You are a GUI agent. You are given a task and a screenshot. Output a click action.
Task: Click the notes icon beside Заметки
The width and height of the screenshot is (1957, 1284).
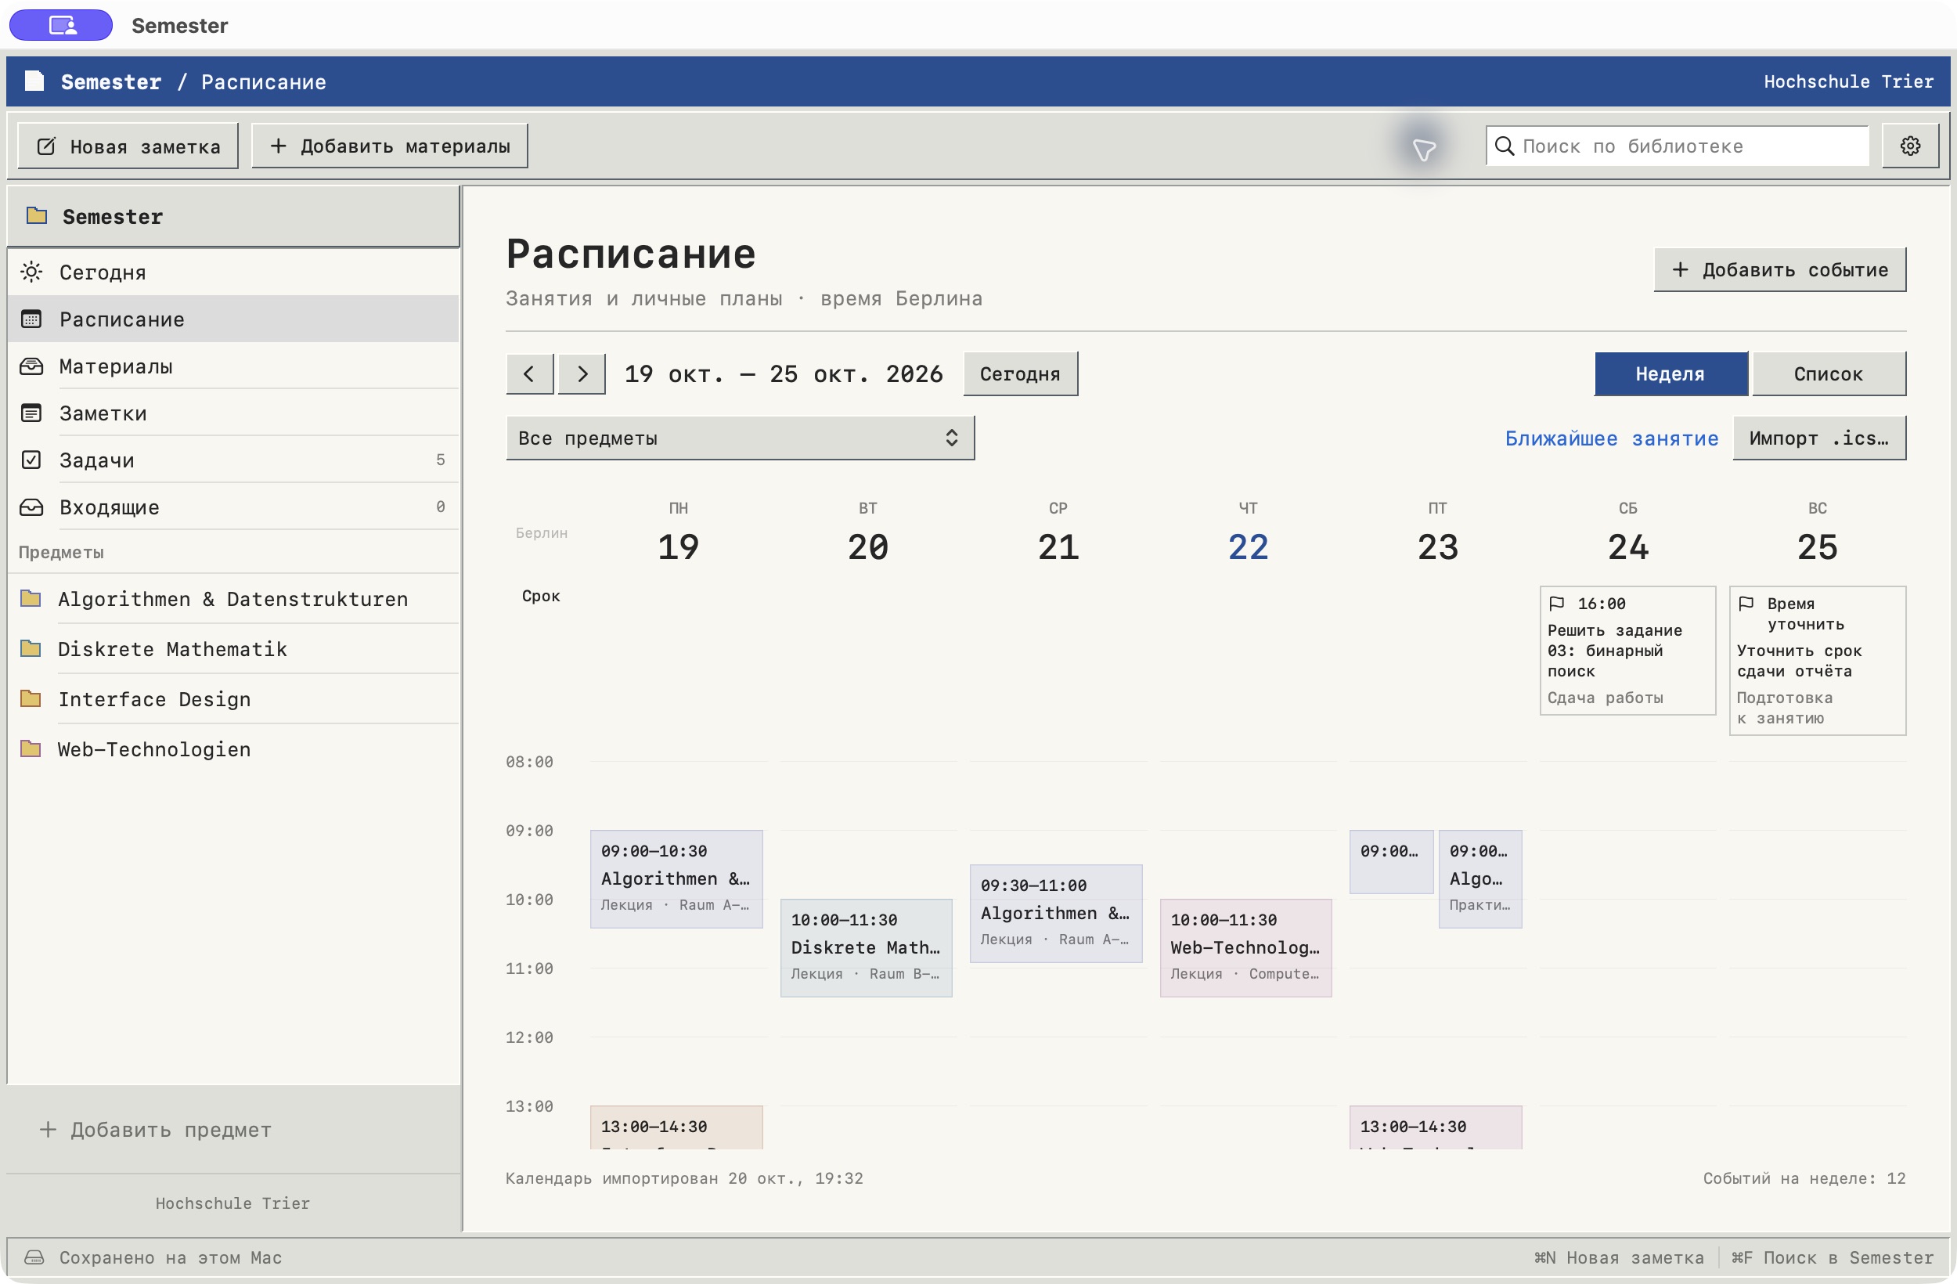click(x=31, y=413)
